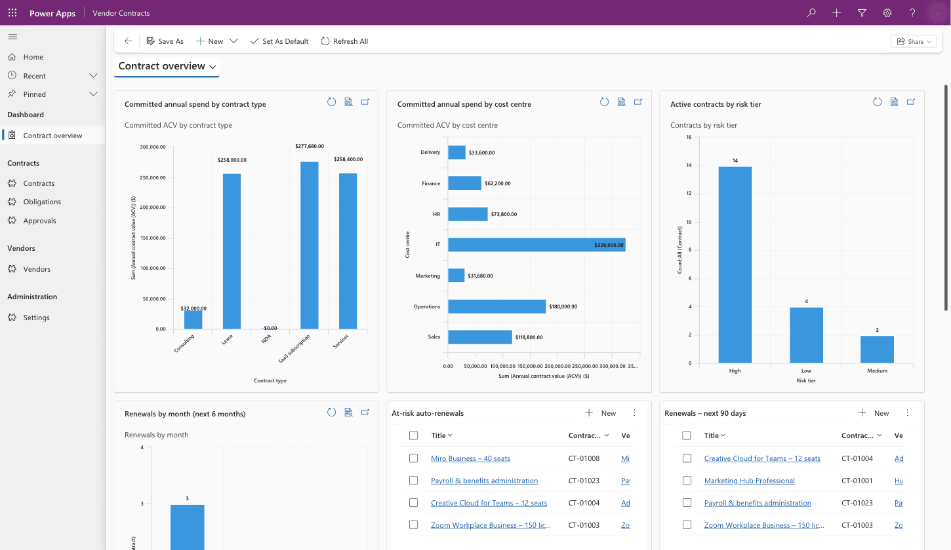Expand the cost centre spend chart
Image resolution: width=951 pixels, height=550 pixels.
tap(638, 101)
